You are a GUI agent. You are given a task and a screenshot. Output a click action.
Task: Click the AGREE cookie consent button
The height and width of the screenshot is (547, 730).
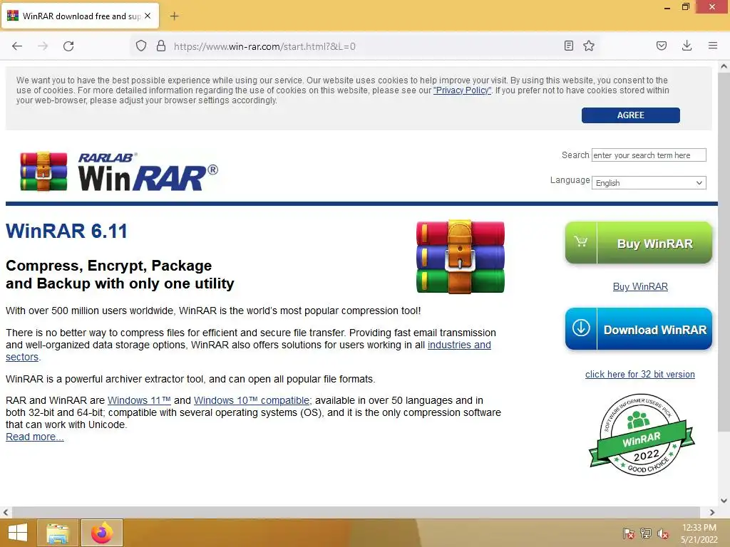coord(630,115)
